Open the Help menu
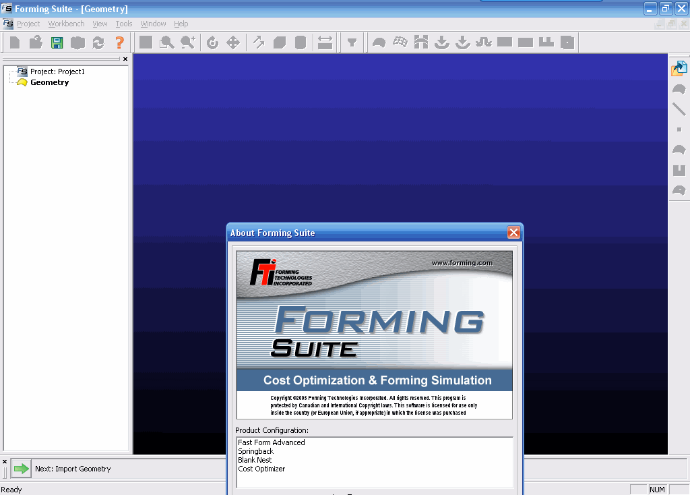 point(181,24)
